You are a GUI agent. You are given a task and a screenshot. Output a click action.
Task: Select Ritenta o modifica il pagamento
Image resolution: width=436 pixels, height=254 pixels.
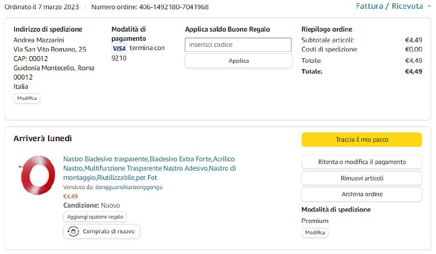pyautogui.click(x=361, y=162)
